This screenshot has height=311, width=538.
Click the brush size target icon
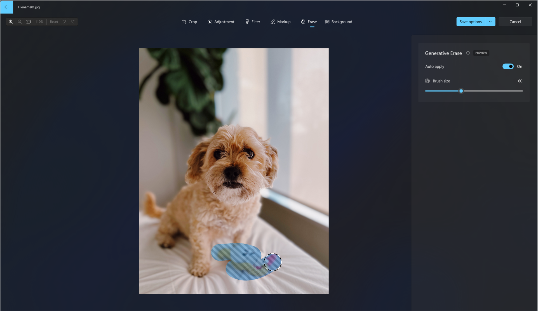point(427,81)
